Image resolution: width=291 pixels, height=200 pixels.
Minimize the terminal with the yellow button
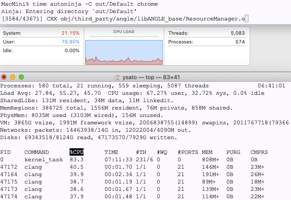13,77
